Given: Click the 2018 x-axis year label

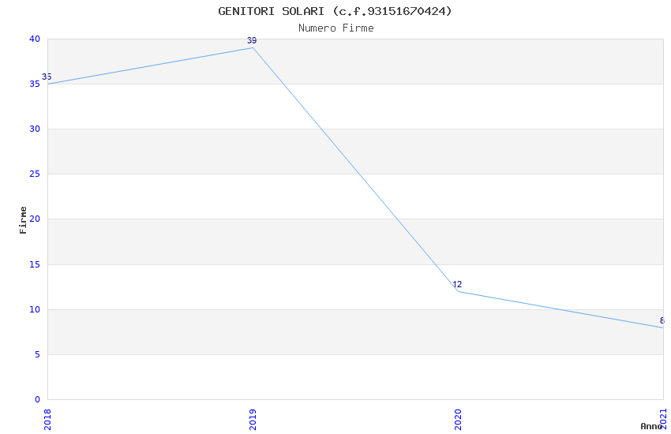Looking at the screenshot, I should pos(47,418).
